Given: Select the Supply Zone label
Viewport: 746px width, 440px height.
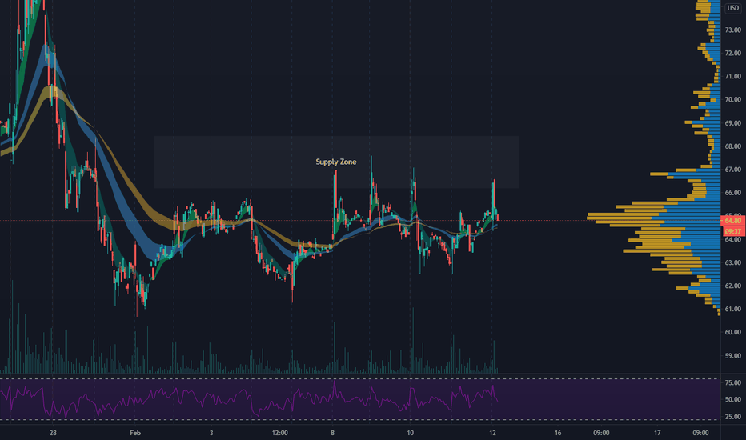Looking at the screenshot, I should click(336, 162).
